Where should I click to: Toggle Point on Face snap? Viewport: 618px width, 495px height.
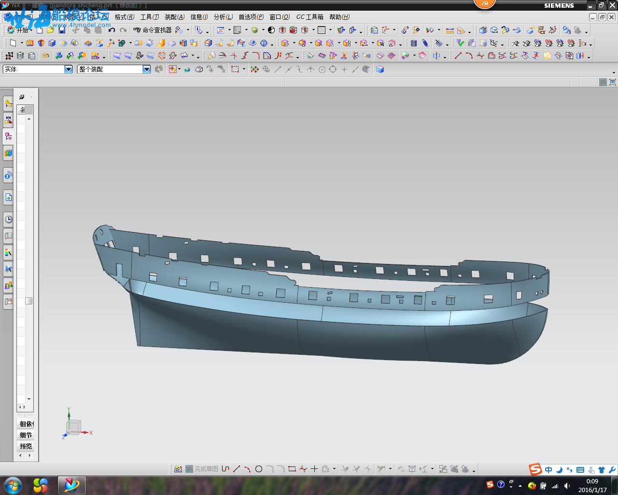[366, 70]
